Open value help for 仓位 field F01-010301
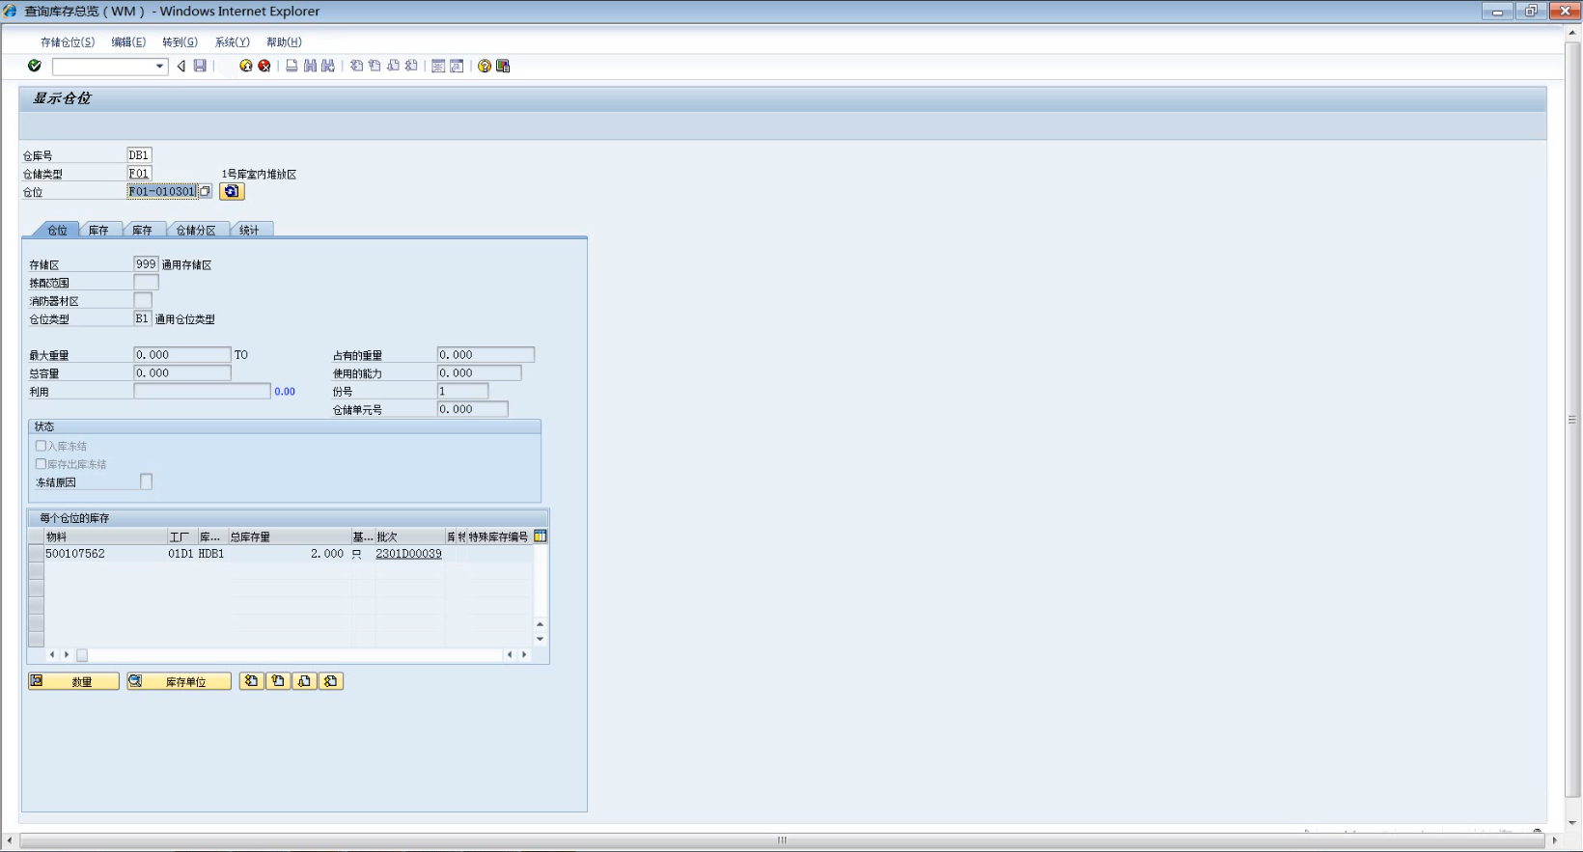The image size is (1583, 852). (205, 191)
